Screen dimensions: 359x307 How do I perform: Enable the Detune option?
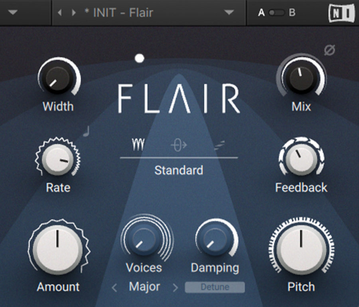point(215,287)
